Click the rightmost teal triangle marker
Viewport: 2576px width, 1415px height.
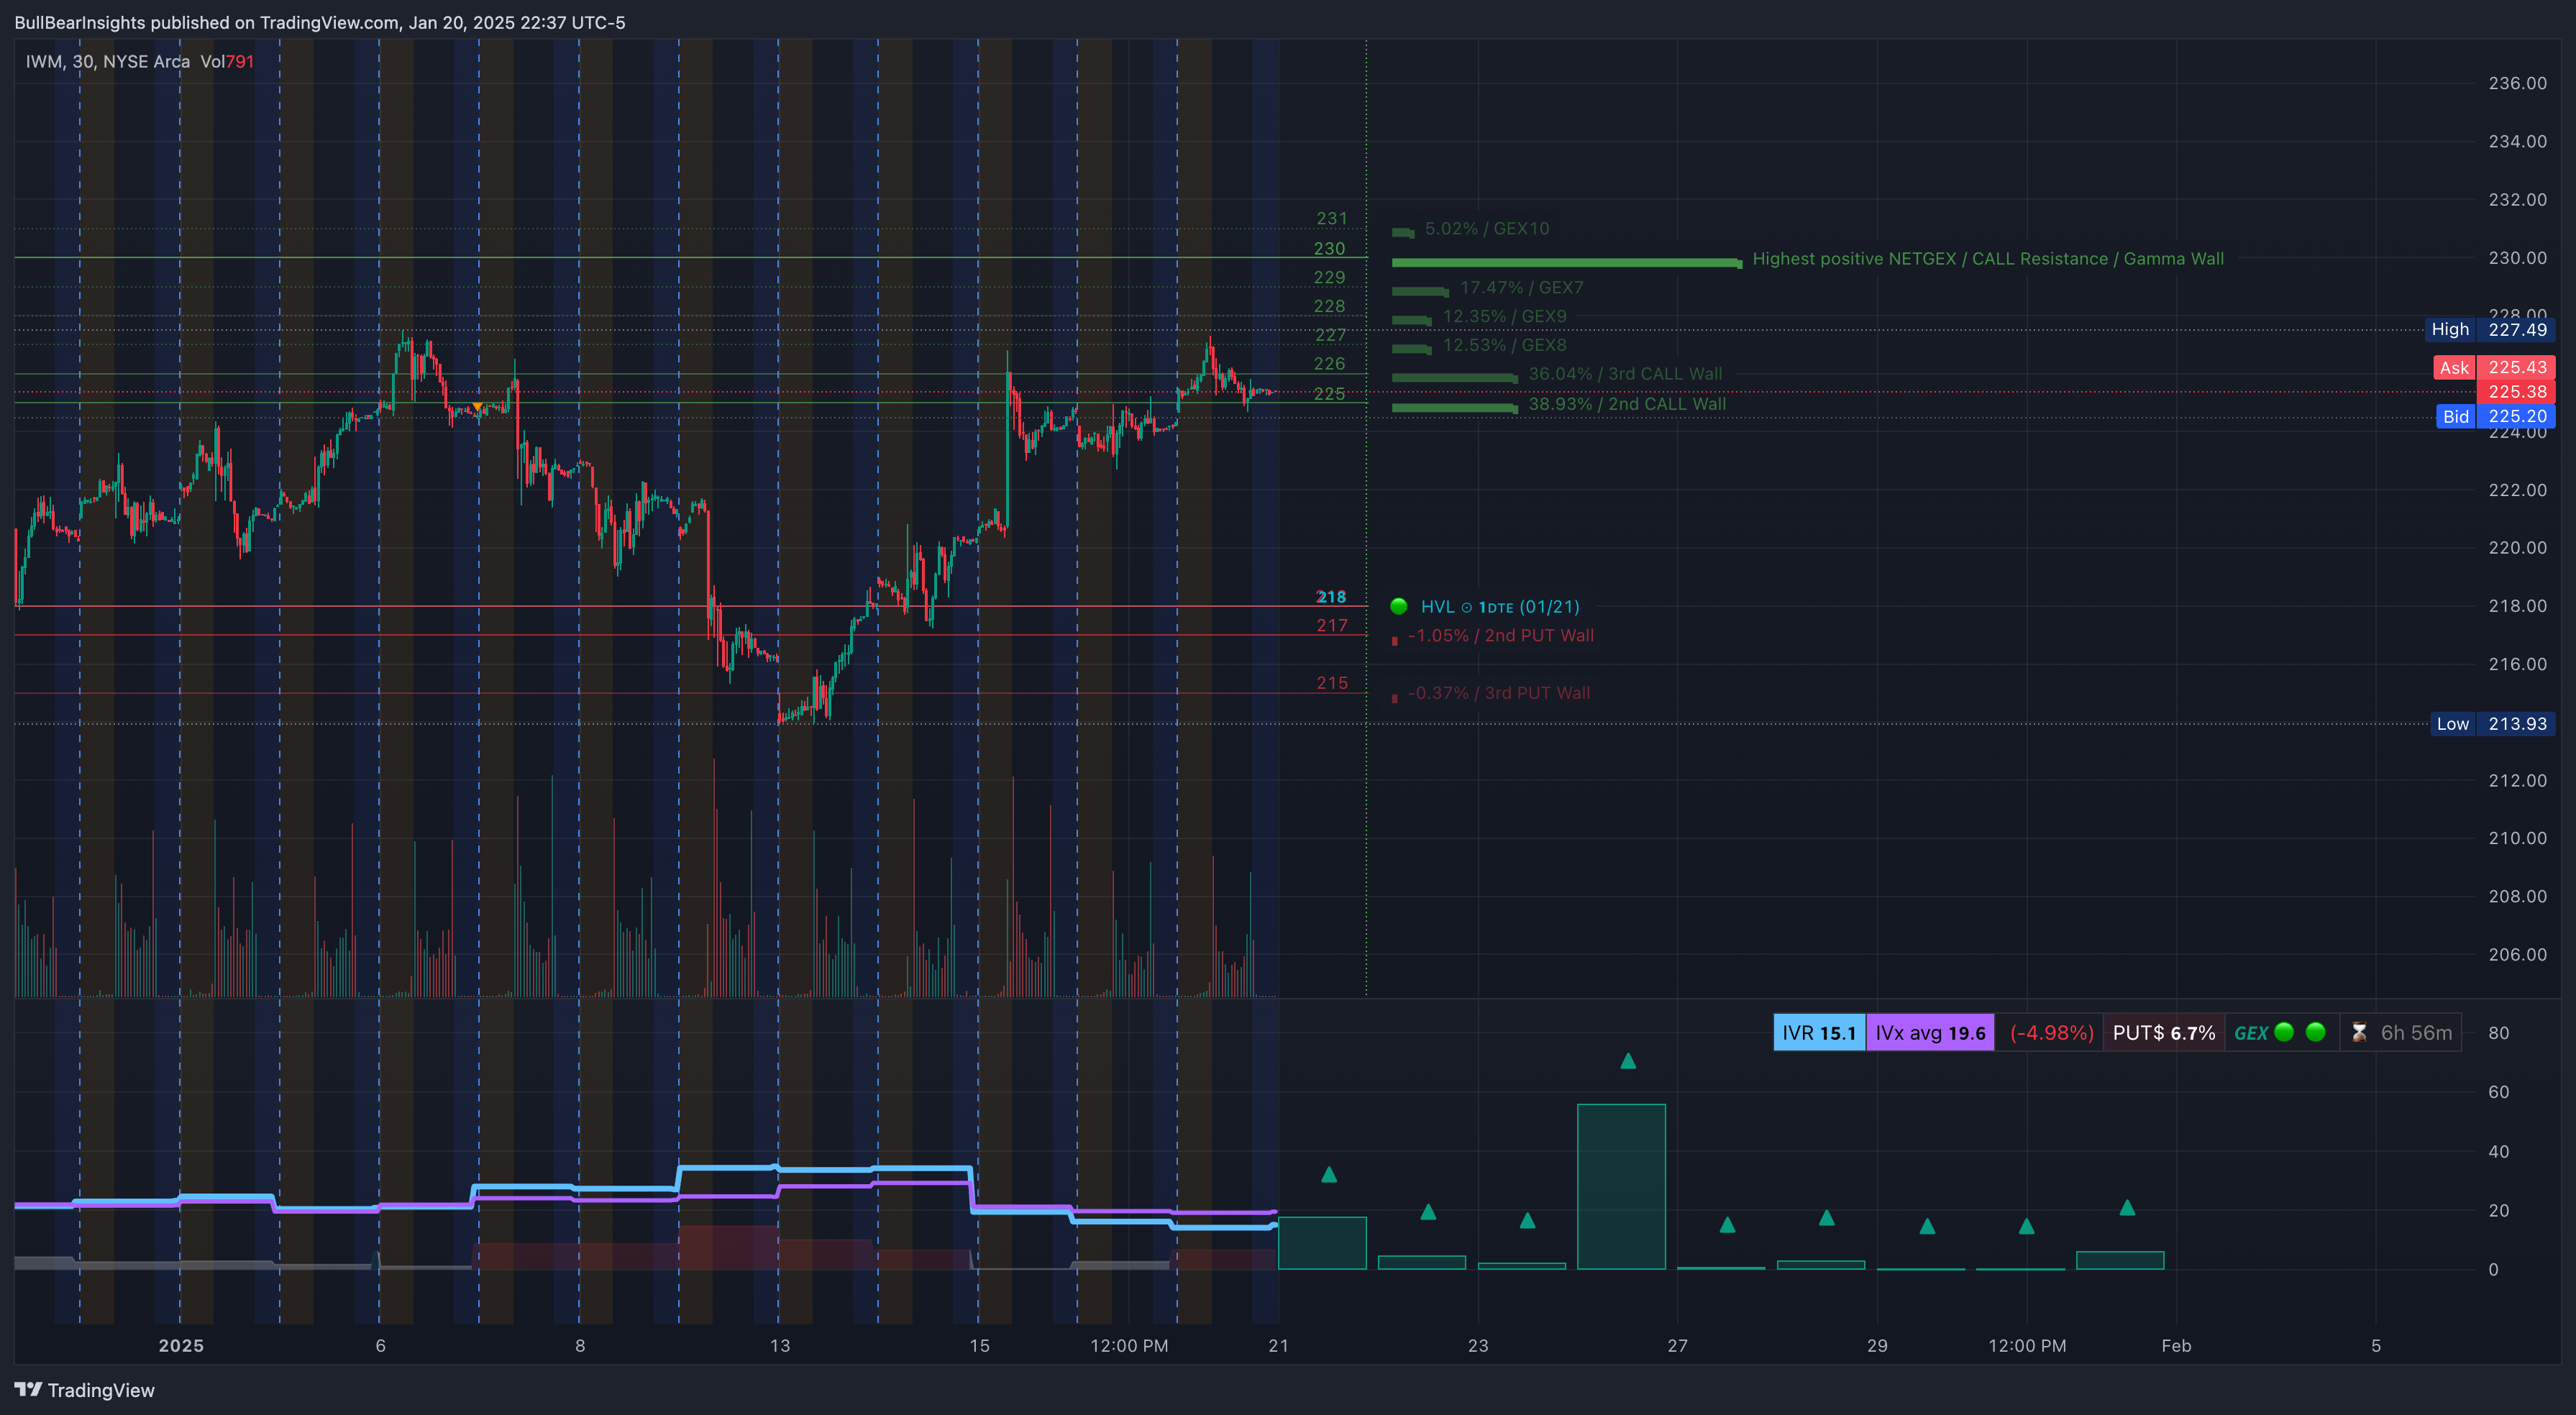2127,1207
